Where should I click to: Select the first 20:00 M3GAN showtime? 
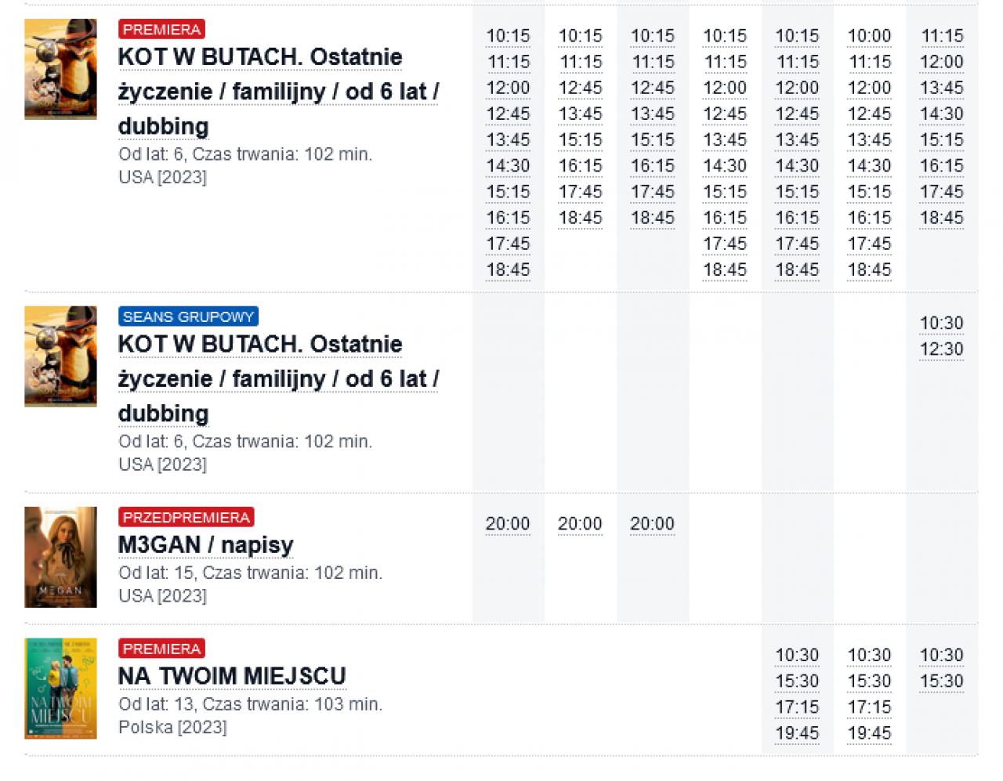[x=508, y=524]
